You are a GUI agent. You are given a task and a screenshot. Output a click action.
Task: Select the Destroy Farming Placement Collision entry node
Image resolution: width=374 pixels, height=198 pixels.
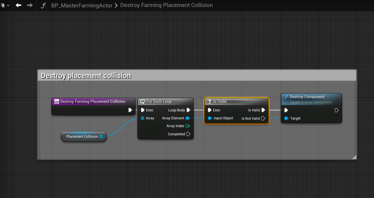point(93,102)
